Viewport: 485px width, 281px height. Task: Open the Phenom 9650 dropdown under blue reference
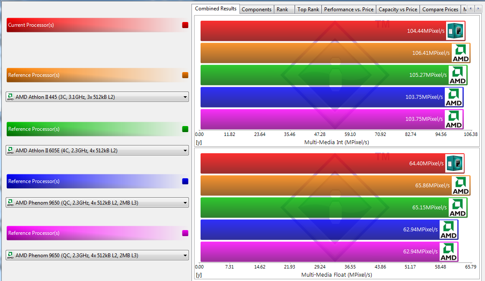[x=97, y=202]
